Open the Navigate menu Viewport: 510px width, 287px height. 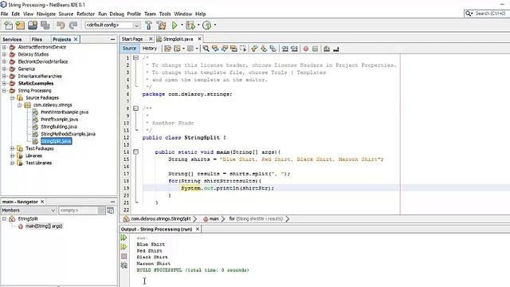(46, 14)
